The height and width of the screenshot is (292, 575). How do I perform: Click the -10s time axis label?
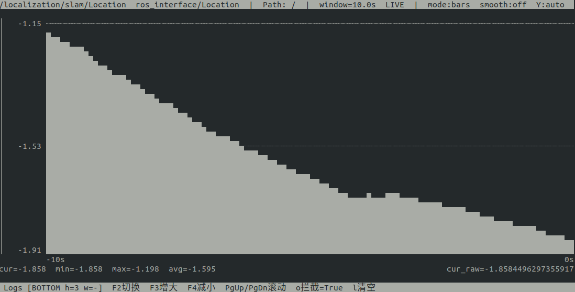click(56, 259)
